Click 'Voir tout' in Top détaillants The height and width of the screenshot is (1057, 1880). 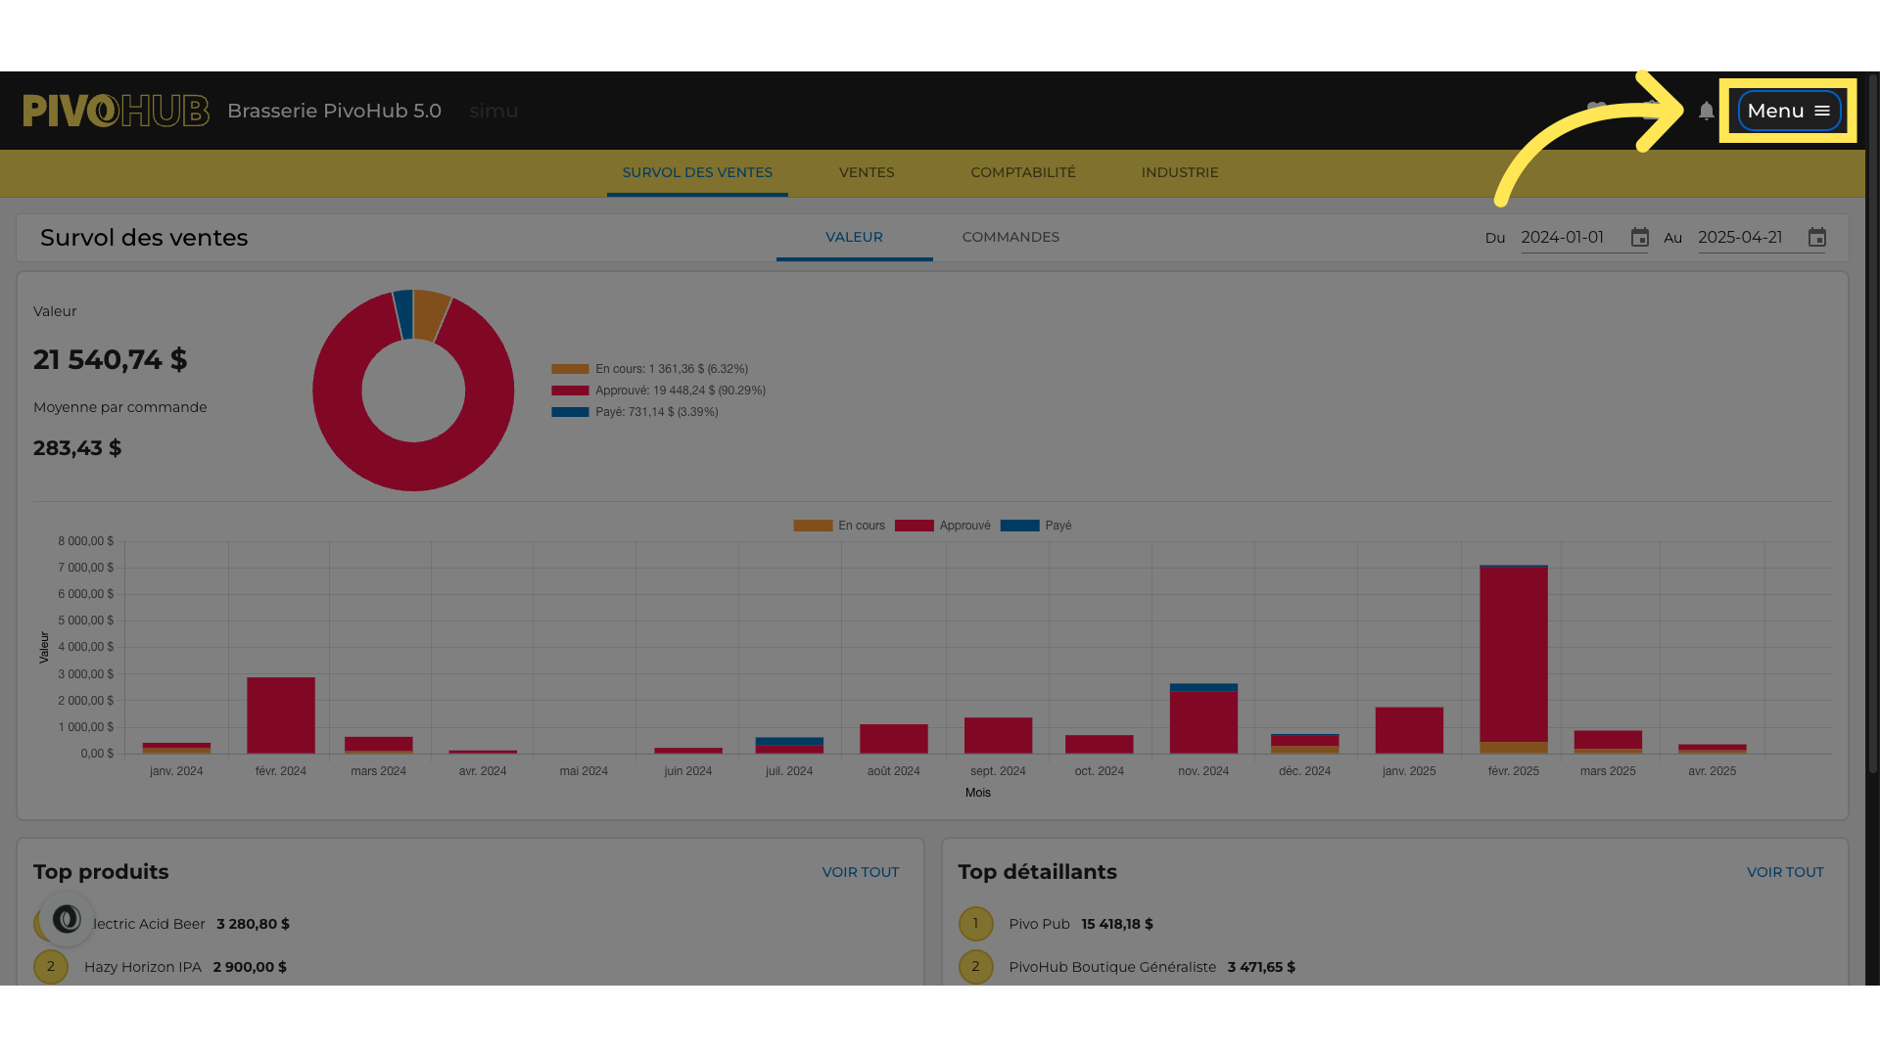1785,872
